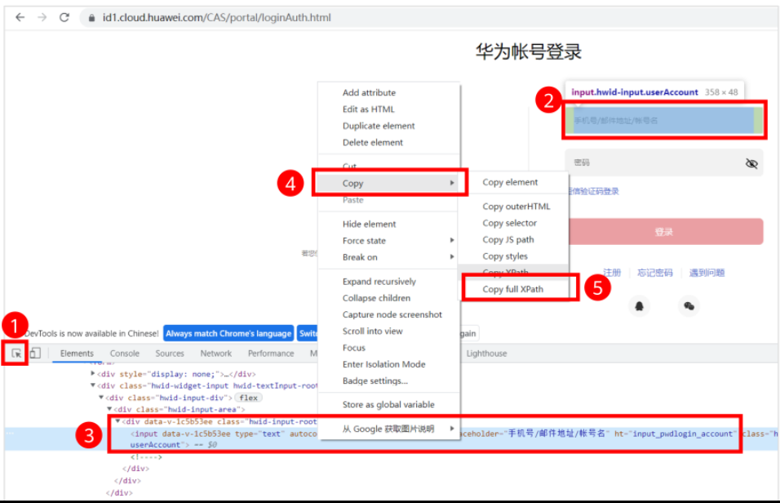Screen dimensions: 780x503
Task: Choose Edit as HTML
Action: pos(368,109)
